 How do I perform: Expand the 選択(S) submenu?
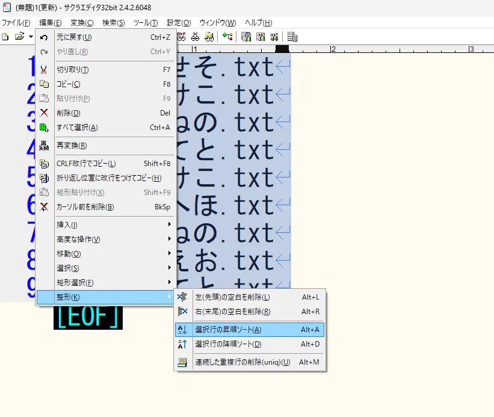[105, 268]
